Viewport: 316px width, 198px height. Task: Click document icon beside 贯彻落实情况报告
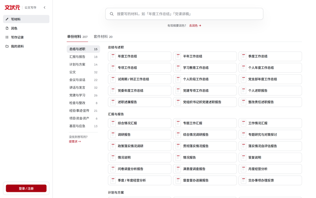178,146
